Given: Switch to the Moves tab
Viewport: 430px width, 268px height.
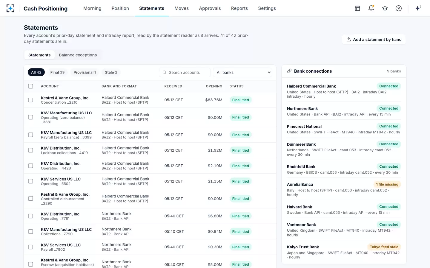Looking at the screenshot, I should click(x=182, y=8).
